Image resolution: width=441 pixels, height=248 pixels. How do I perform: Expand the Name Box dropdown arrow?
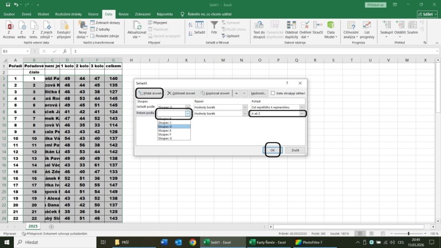28,51
